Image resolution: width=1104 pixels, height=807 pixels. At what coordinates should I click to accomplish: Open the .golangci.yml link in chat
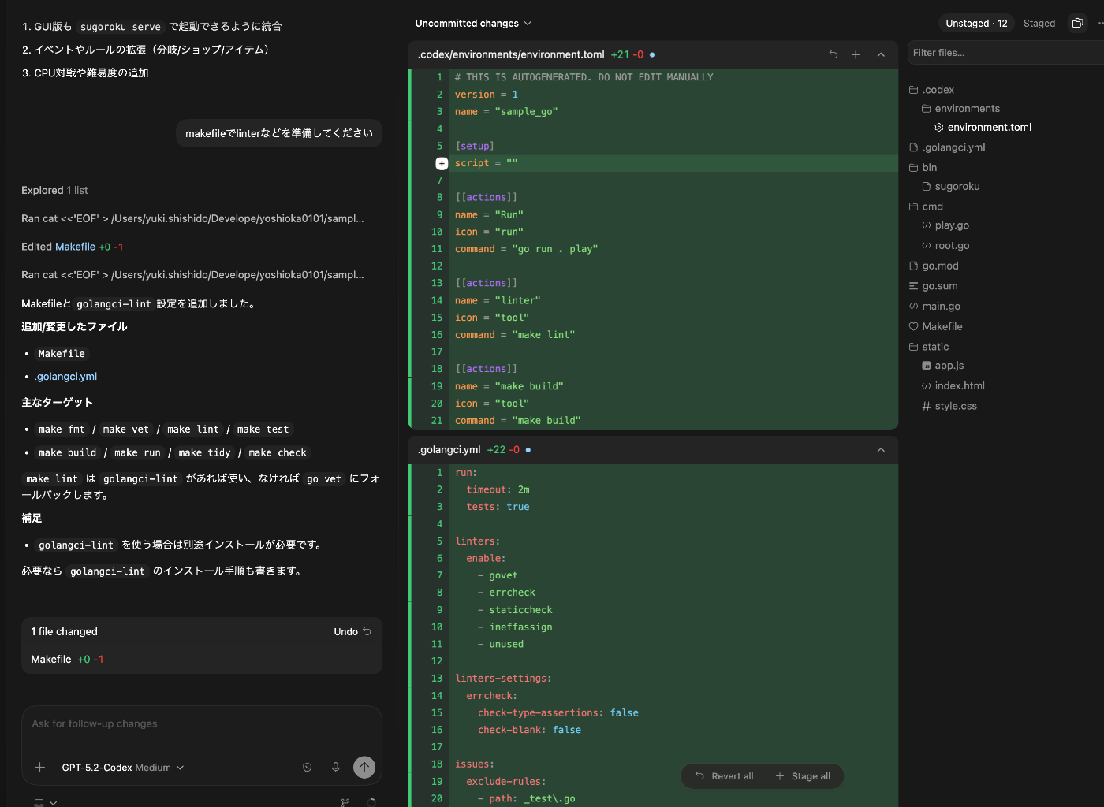pyautogui.click(x=66, y=377)
